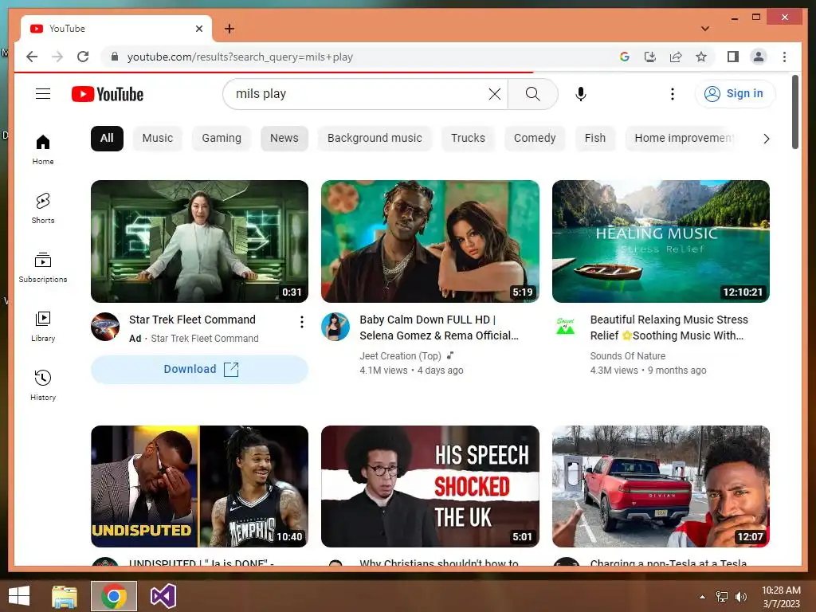The image size is (816, 612).
Task: Click install app icon in address bar
Action: (650, 57)
